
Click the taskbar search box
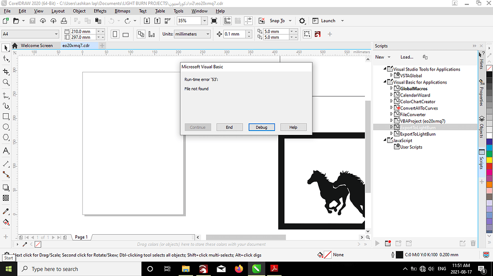(79, 269)
